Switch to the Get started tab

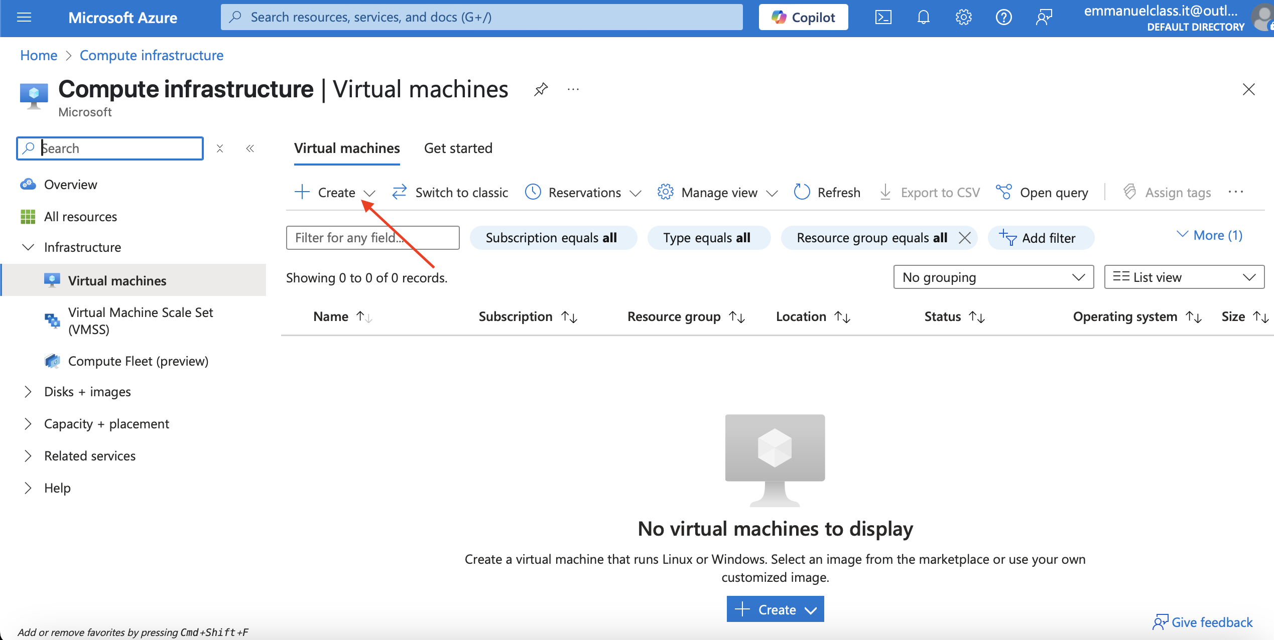coord(458,148)
